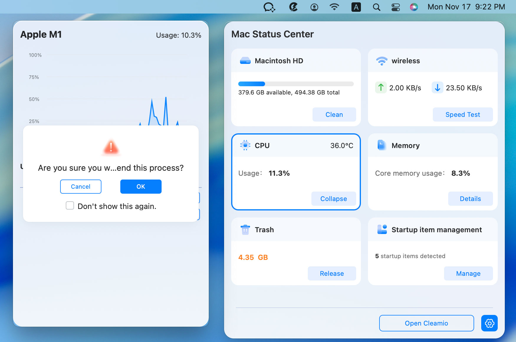The image size is (516, 342).
Task: Enable the Don't show this again checkbox
Action: coord(70,205)
